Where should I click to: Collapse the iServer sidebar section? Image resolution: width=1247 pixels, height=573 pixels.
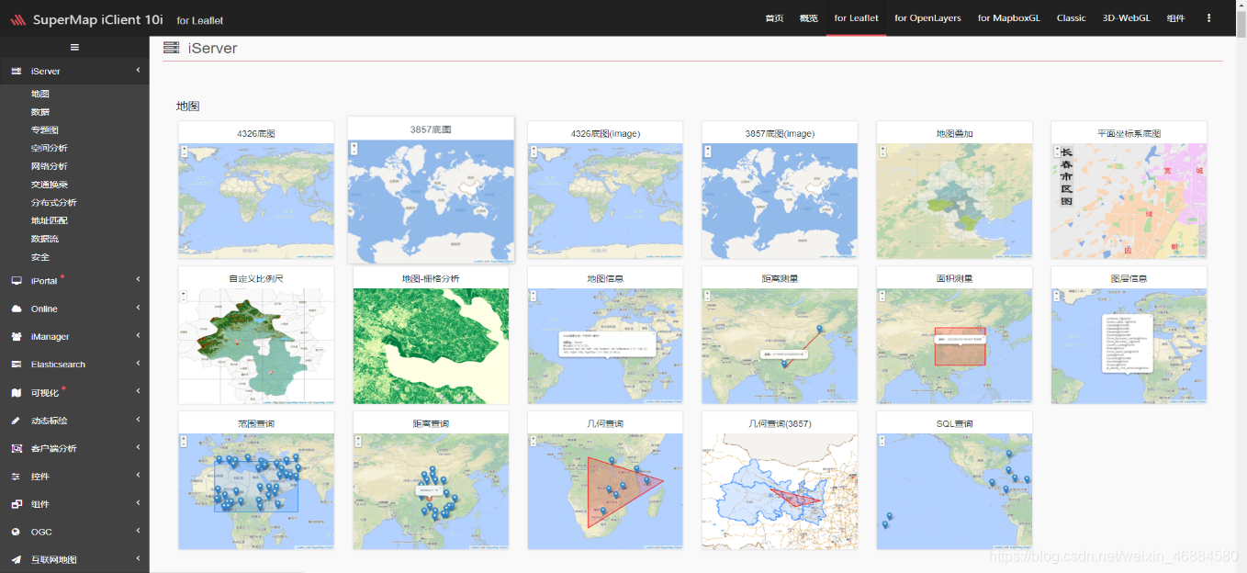pyautogui.click(x=138, y=71)
